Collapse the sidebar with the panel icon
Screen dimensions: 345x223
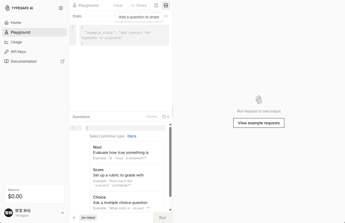pos(61,8)
